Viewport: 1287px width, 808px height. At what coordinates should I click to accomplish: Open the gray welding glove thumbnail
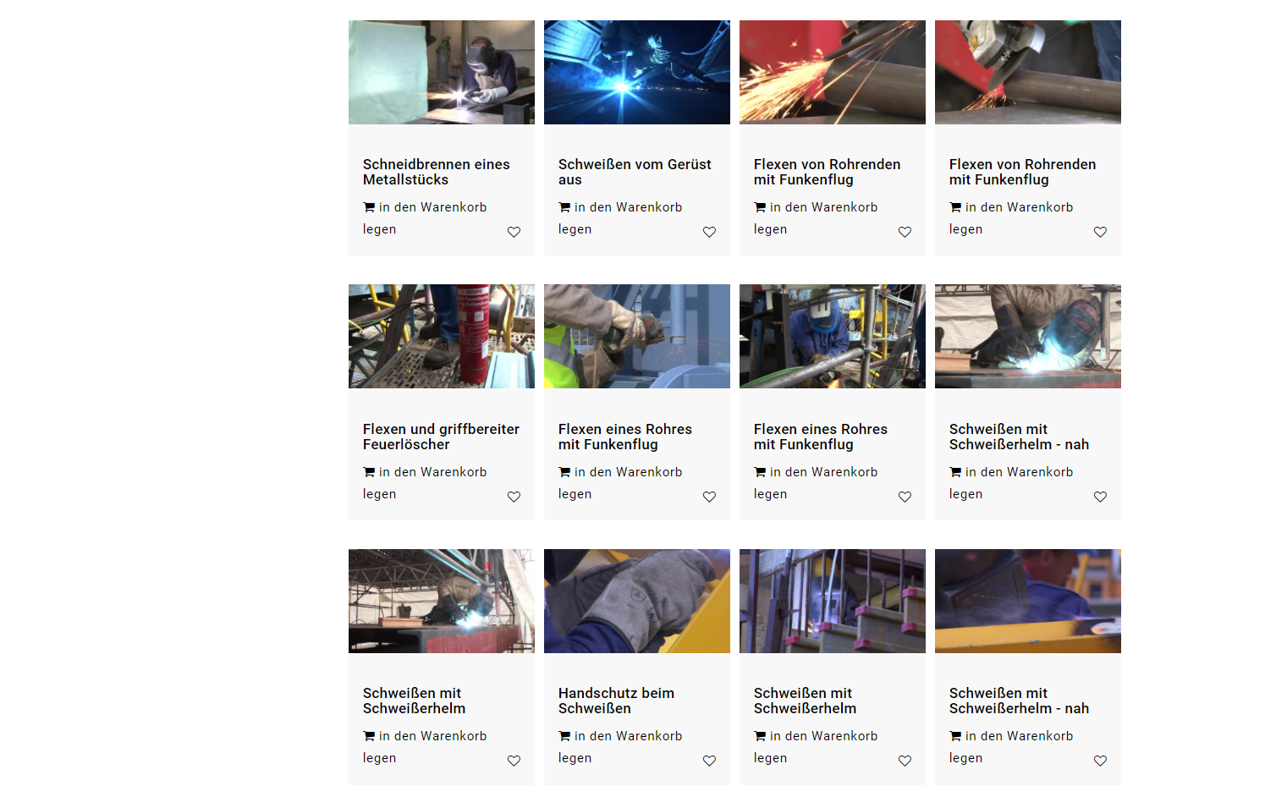click(x=637, y=602)
